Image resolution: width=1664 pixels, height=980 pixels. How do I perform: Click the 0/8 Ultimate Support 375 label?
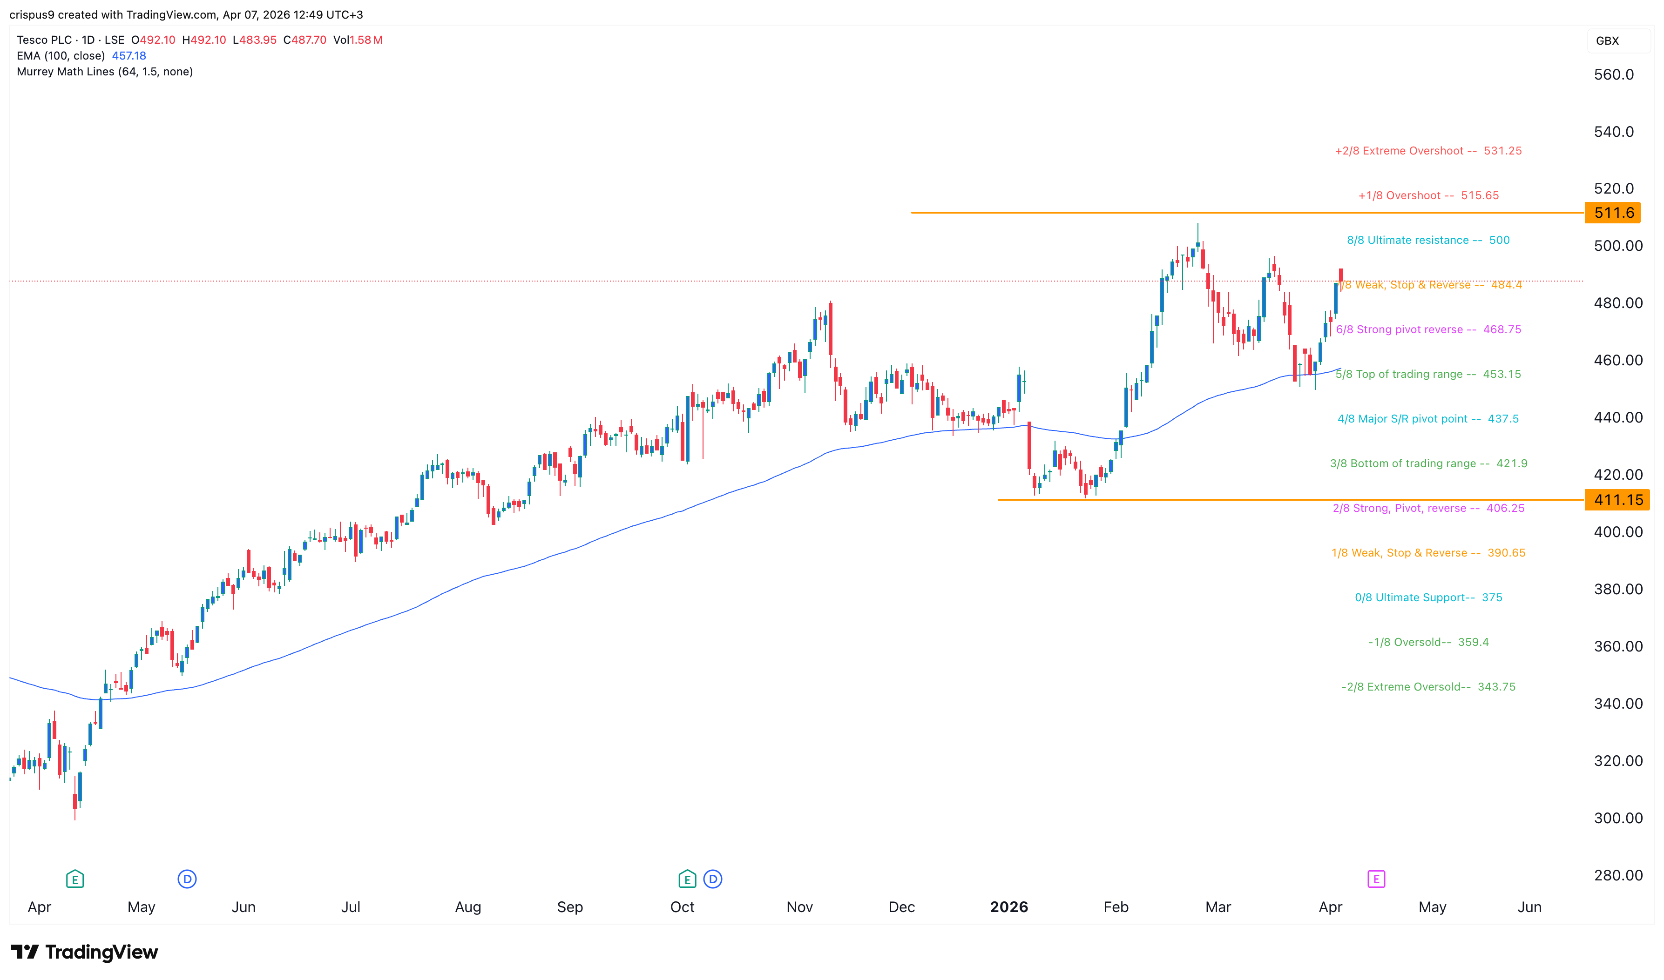click(1427, 597)
